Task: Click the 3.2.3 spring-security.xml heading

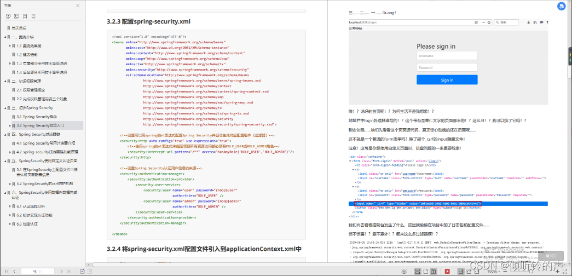Action: click(148, 21)
